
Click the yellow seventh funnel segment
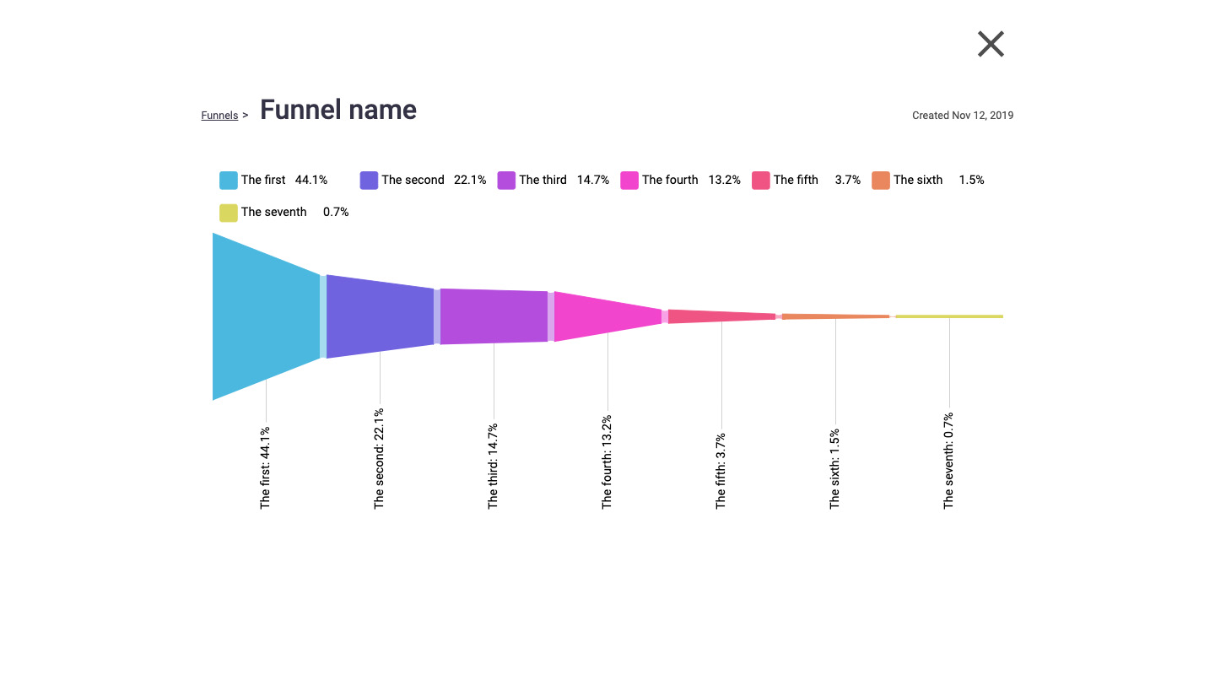click(949, 316)
